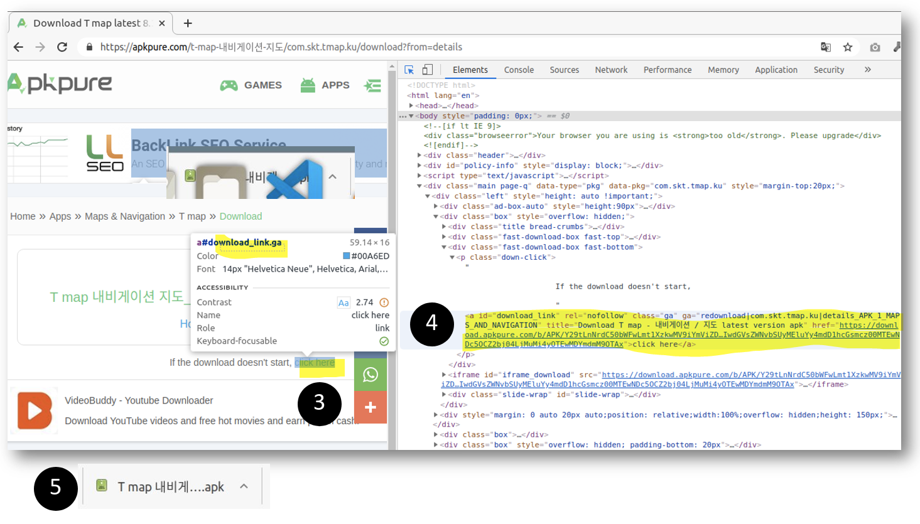Bookmark this page with the star icon

click(848, 47)
